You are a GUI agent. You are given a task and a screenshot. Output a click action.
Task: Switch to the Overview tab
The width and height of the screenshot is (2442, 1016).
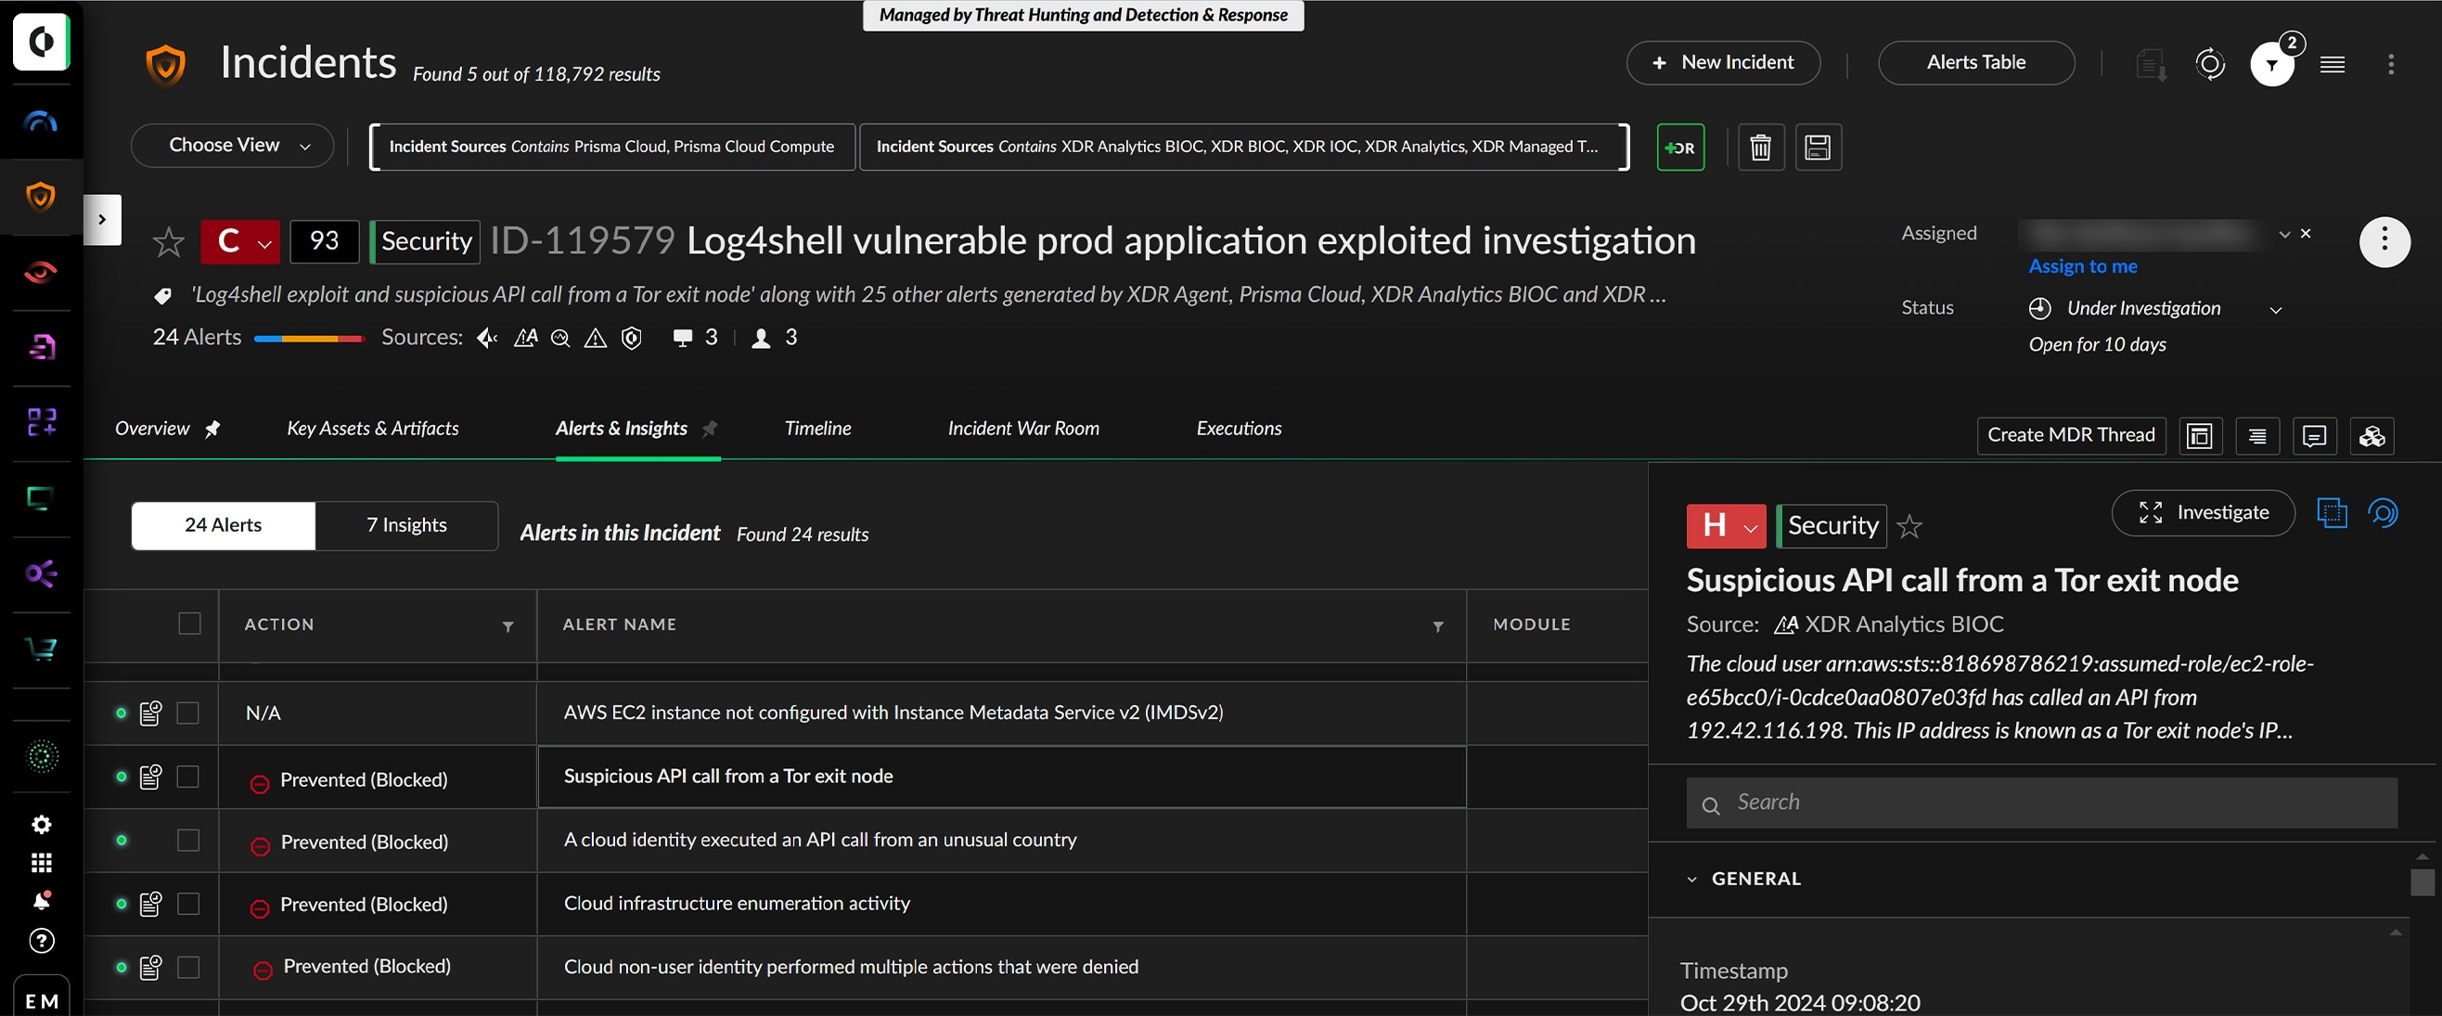tap(151, 429)
